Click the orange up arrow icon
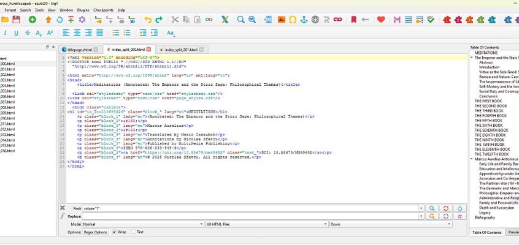The height and width of the screenshot is (245, 519). click(x=48, y=20)
